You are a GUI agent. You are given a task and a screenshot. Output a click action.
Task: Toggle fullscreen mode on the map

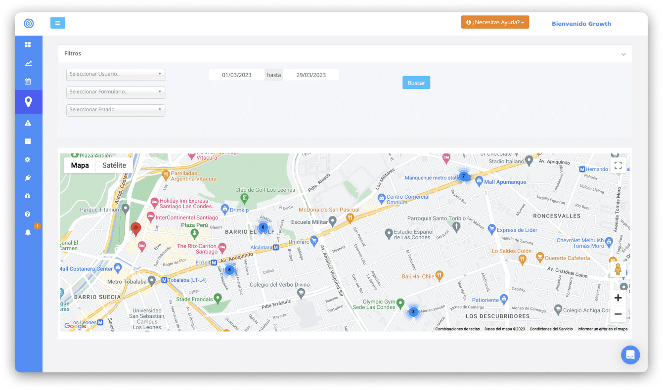(x=618, y=165)
